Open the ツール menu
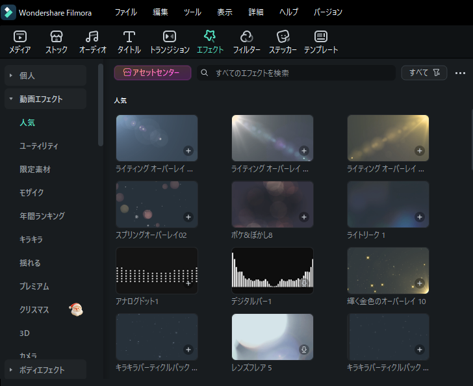473x386 pixels. (x=192, y=12)
